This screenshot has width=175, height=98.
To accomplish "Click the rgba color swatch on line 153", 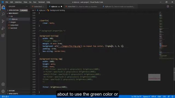I will (x=106, y=46).
